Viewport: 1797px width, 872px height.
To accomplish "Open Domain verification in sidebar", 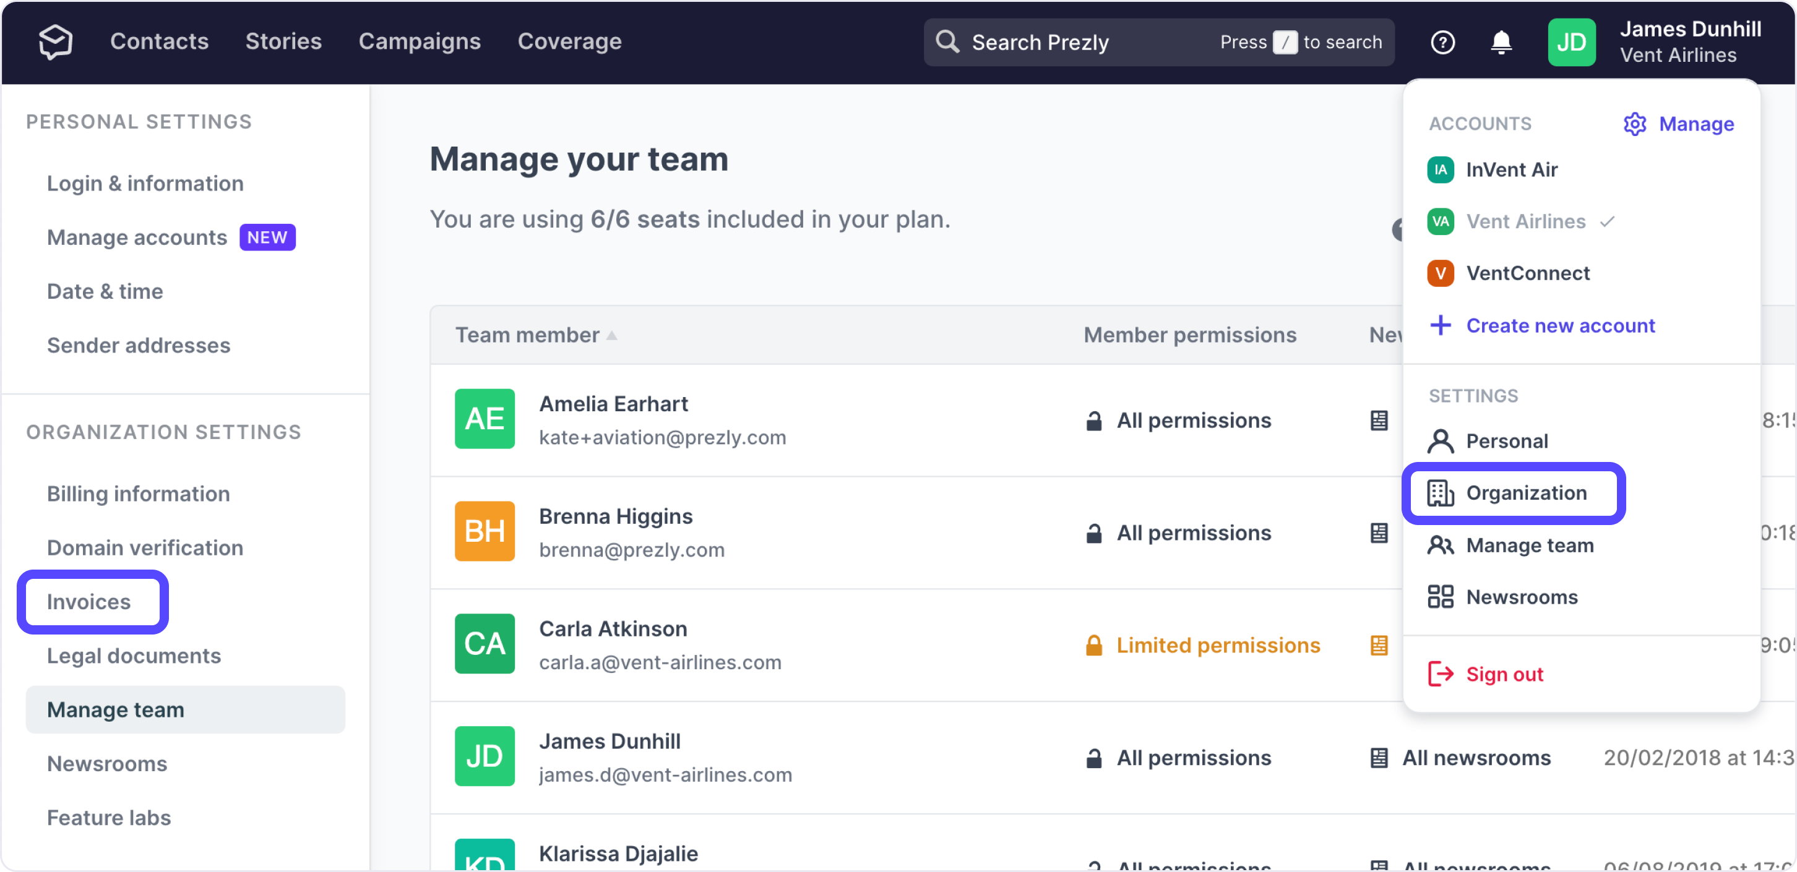I will [x=144, y=548].
